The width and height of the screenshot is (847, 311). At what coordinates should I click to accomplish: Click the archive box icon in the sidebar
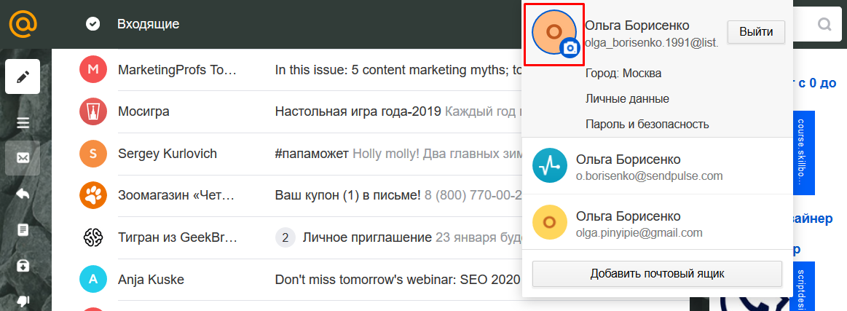23,265
